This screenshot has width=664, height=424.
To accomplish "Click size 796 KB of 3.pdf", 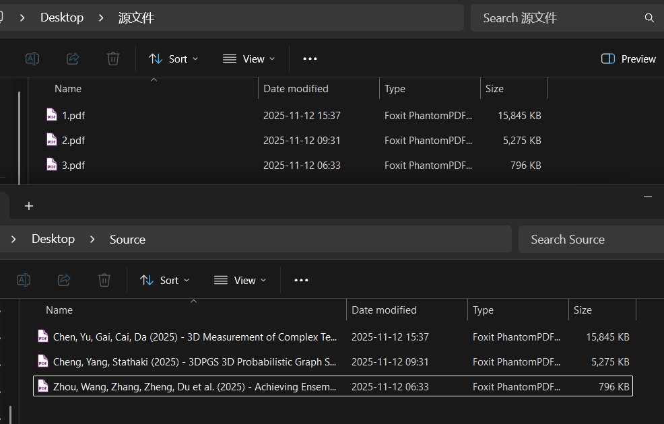I will 525,166.
